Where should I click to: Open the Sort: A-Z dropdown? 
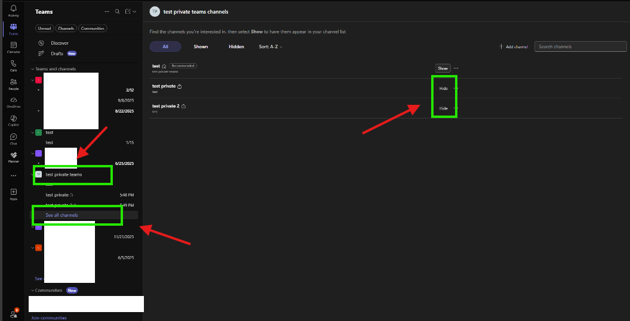(x=271, y=47)
